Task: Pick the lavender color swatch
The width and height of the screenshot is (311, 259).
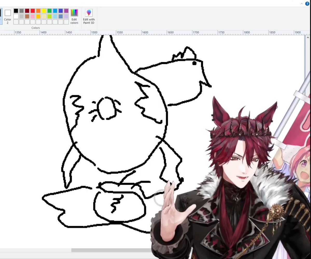Action: [66, 16]
